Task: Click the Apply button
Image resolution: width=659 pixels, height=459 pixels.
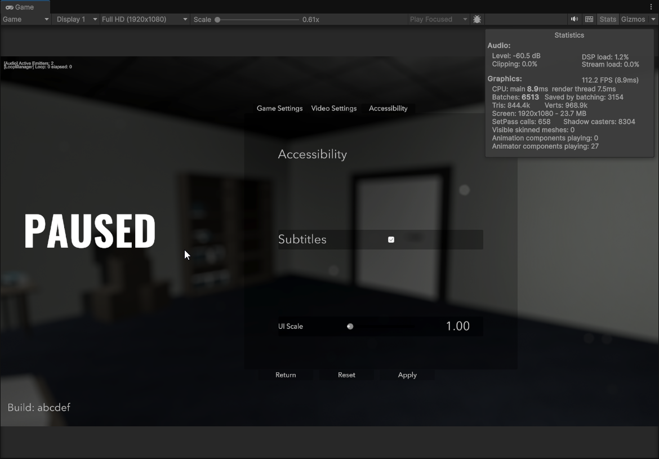Action: (407, 375)
